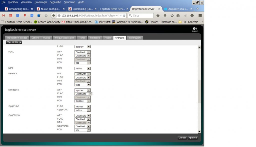Open the Modifica menu

point(13,2)
